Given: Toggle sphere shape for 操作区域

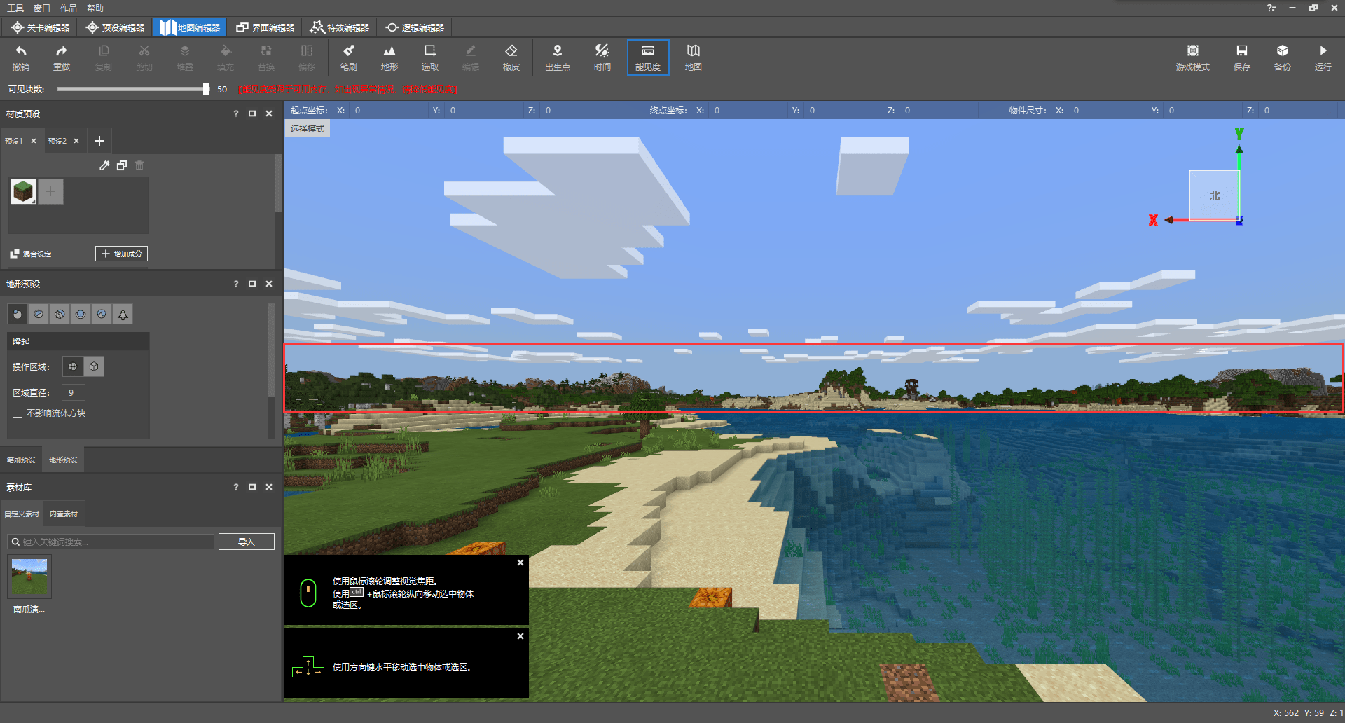Looking at the screenshot, I should [x=73, y=366].
